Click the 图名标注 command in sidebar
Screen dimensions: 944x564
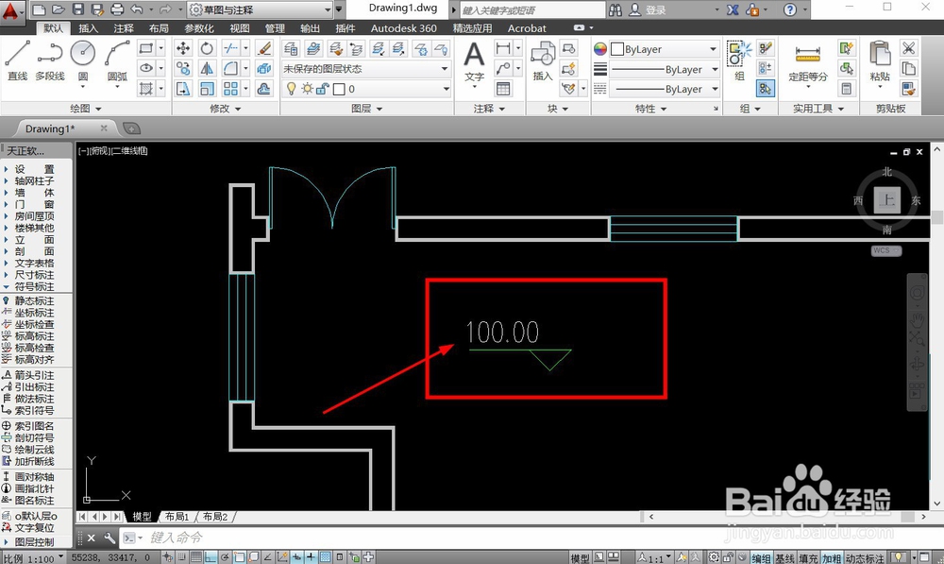click(x=28, y=501)
